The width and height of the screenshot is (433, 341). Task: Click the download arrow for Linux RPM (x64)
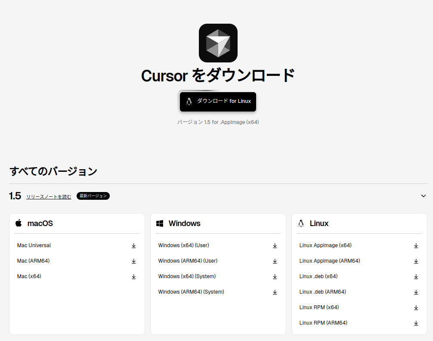pyautogui.click(x=416, y=307)
